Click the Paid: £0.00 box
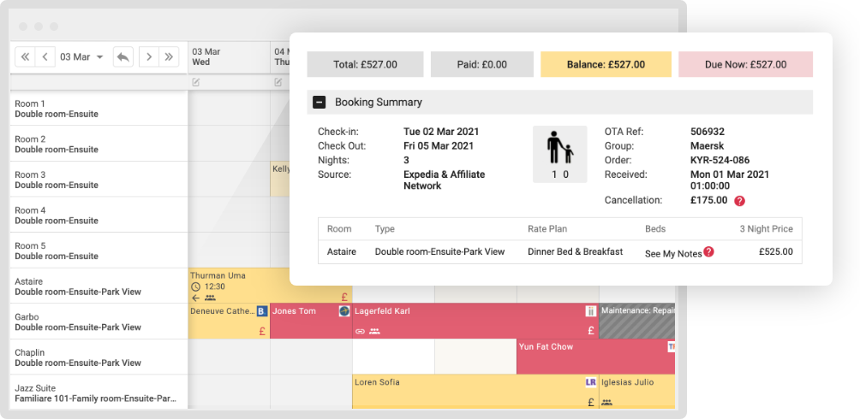860x419 pixels. tap(482, 64)
